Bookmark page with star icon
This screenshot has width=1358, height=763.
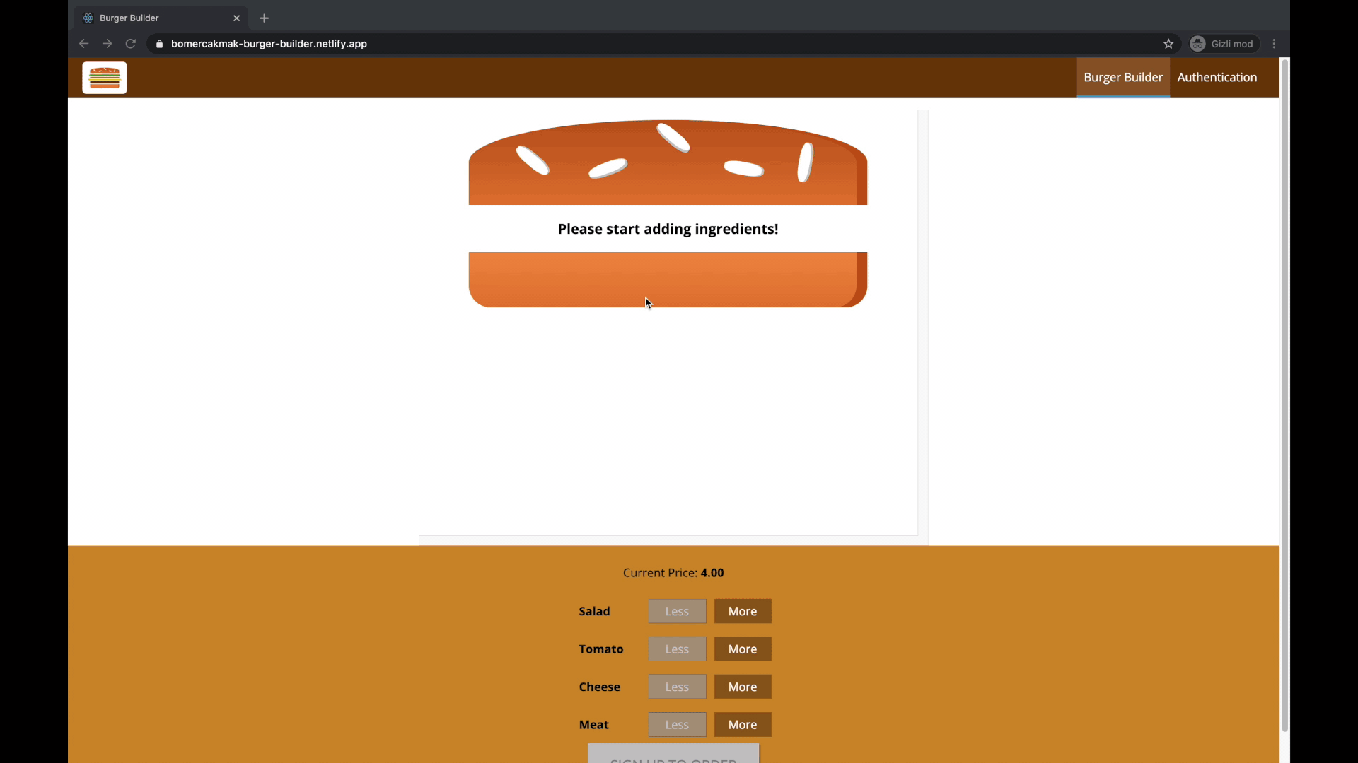[x=1168, y=44]
